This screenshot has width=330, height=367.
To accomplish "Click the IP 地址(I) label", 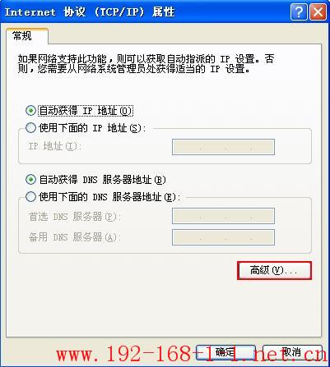I will point(55,146).
